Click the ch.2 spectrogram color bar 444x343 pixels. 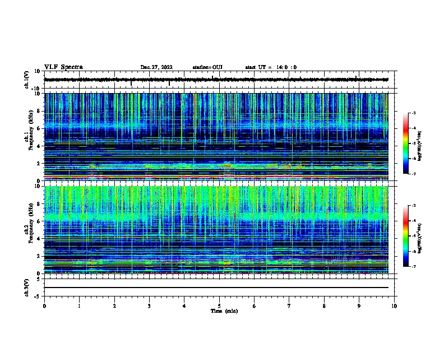click(x=406, y=236)
